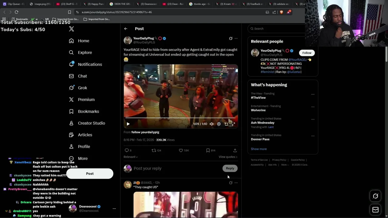
Task: Open Profile in the sidebar
Action: 79,147
